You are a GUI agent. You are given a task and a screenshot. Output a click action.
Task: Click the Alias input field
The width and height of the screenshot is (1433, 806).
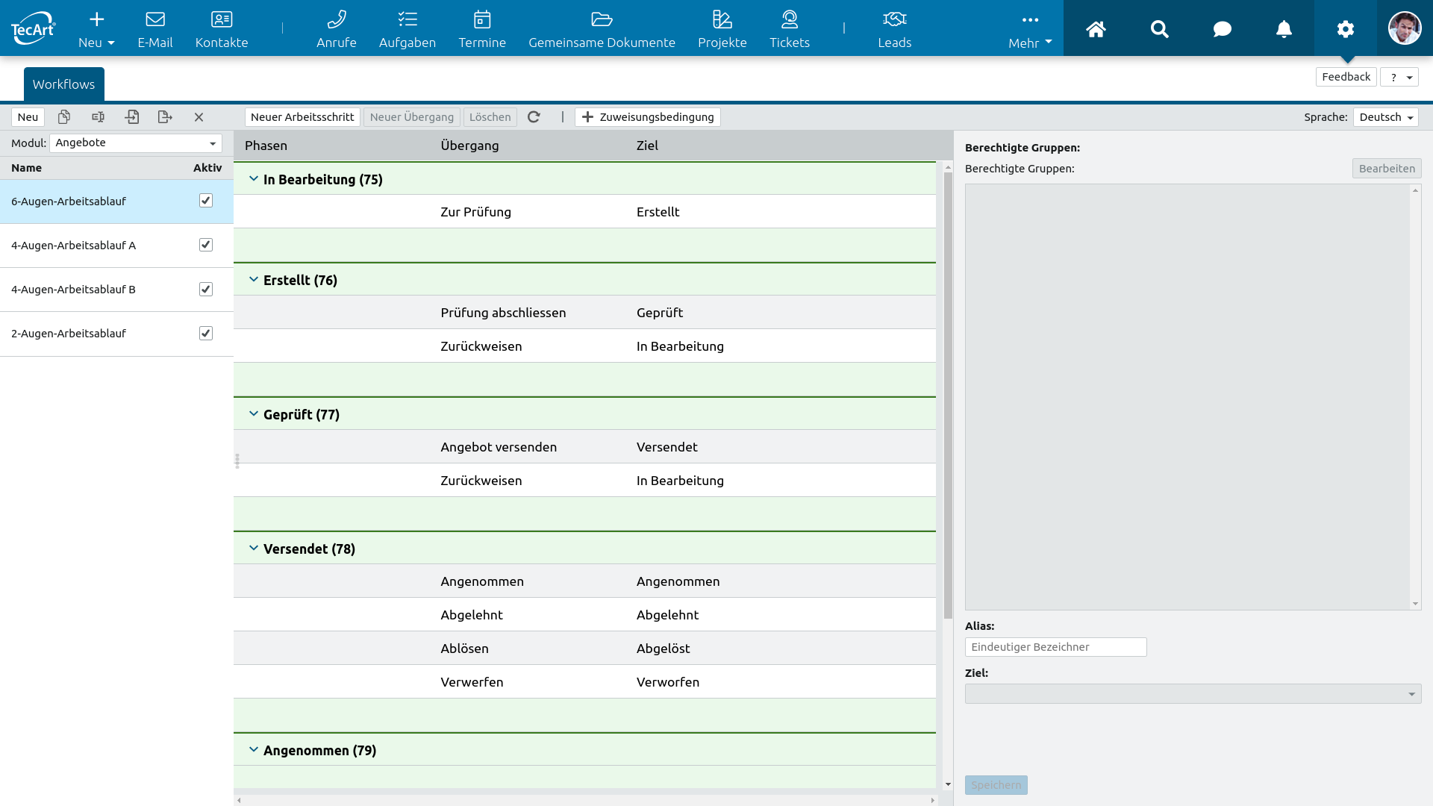(1055, 647)
